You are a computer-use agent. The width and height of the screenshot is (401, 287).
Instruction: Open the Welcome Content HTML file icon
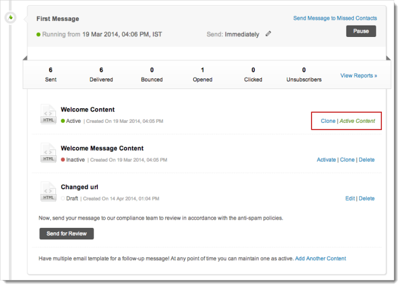(x=48, y=115)
